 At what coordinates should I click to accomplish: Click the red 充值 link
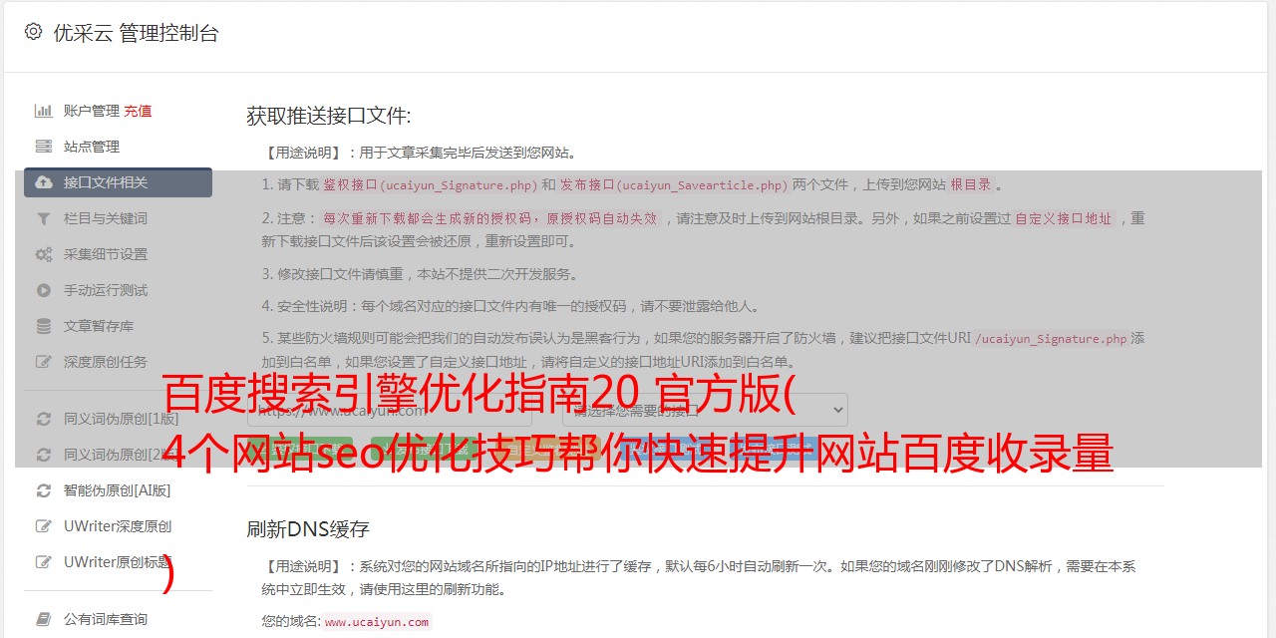tap(138, 111)
